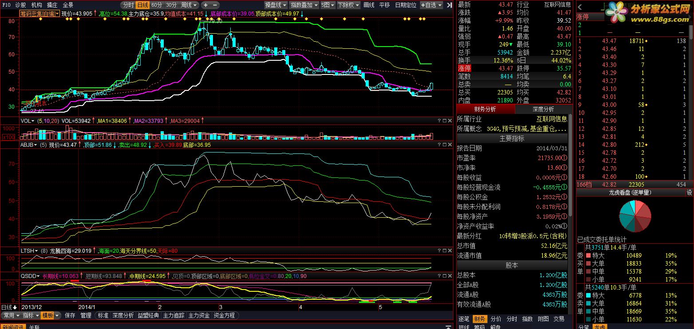Click the circled info icon beside 每股净资产 value
Viewport: 694px width, 329px height.
pyautogui.click(x=564, y=217)
